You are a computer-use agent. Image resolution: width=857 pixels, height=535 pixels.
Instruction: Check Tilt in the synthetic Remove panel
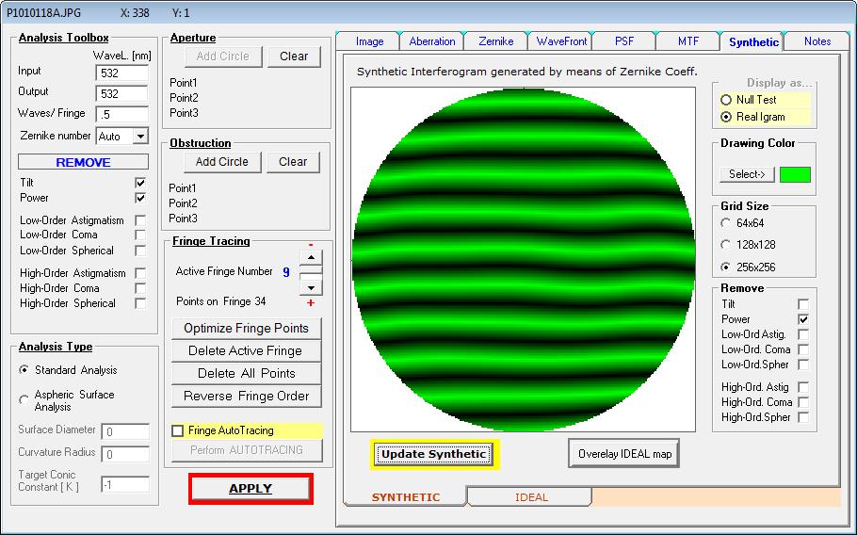(803, 304)
